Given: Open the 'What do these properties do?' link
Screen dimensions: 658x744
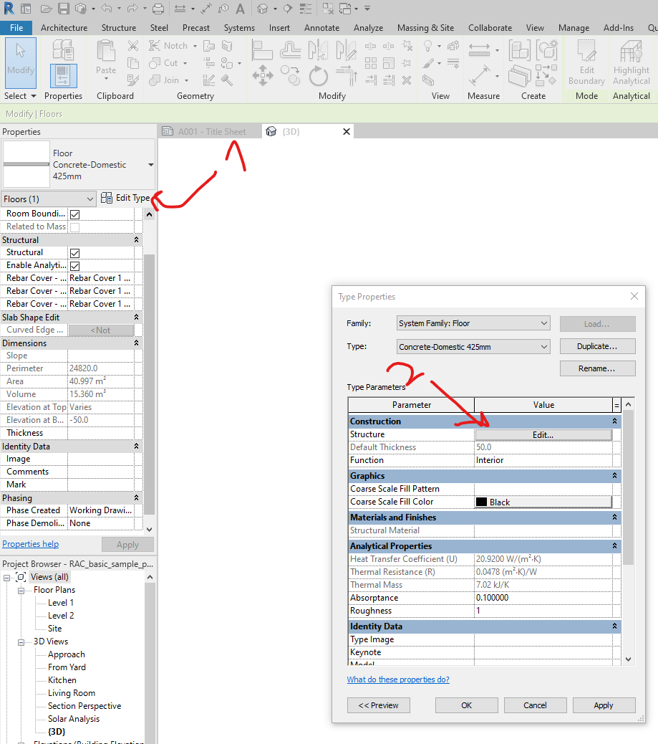Looking at the screenshot, I should (397, 679).
